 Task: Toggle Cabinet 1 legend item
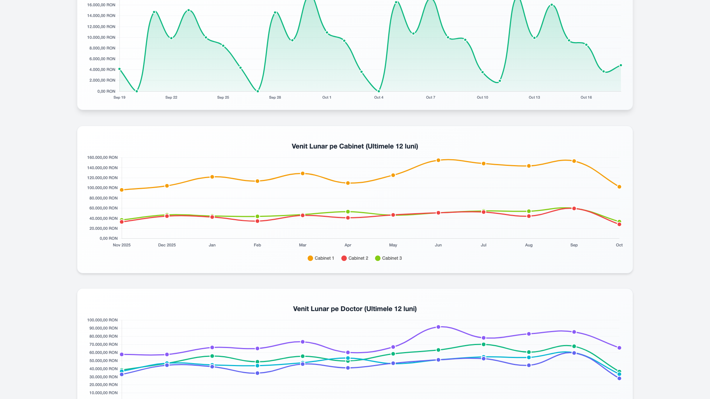click(321, 258)
